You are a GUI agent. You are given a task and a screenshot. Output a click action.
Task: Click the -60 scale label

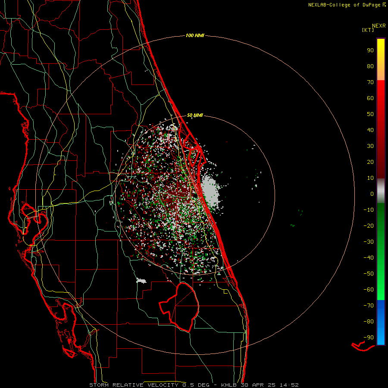pyautogui.click(x=369, y=290)
